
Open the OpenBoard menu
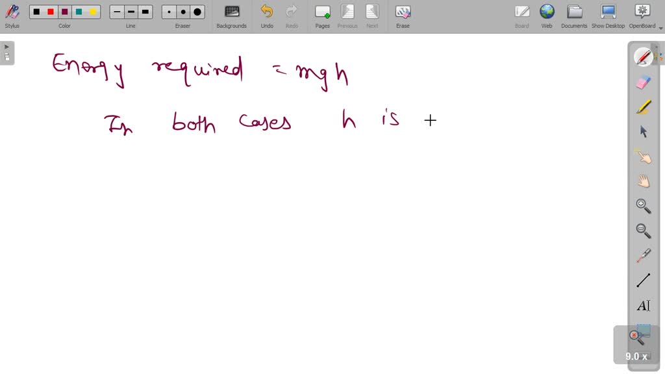click(642, 16)
